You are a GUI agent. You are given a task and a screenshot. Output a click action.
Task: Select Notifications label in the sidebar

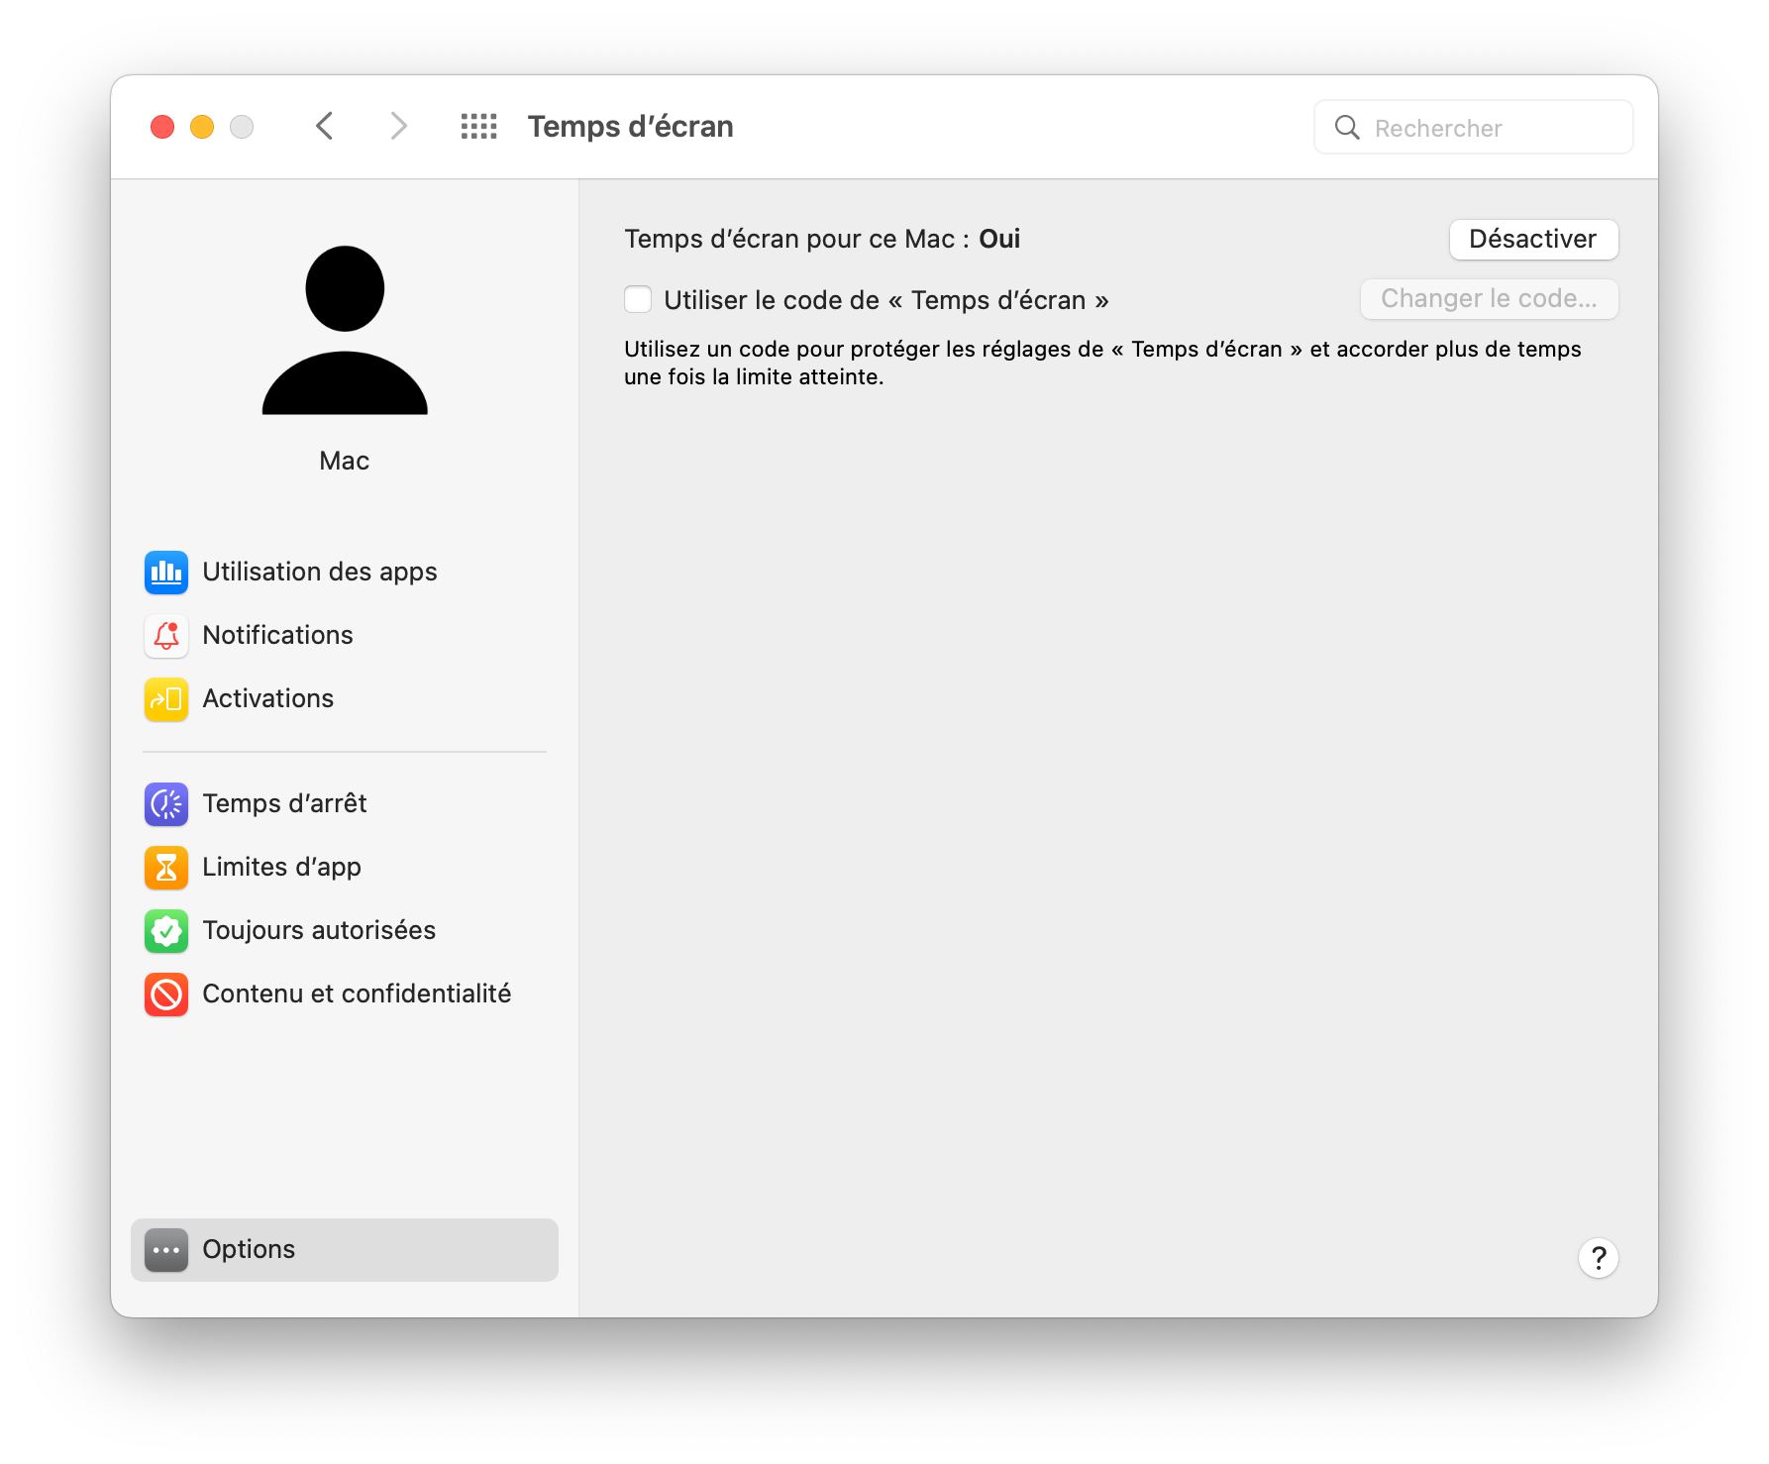(x=278, y=636)
